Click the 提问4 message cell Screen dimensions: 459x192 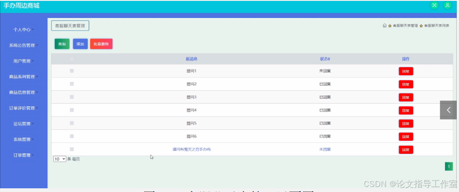coord(192,111)
